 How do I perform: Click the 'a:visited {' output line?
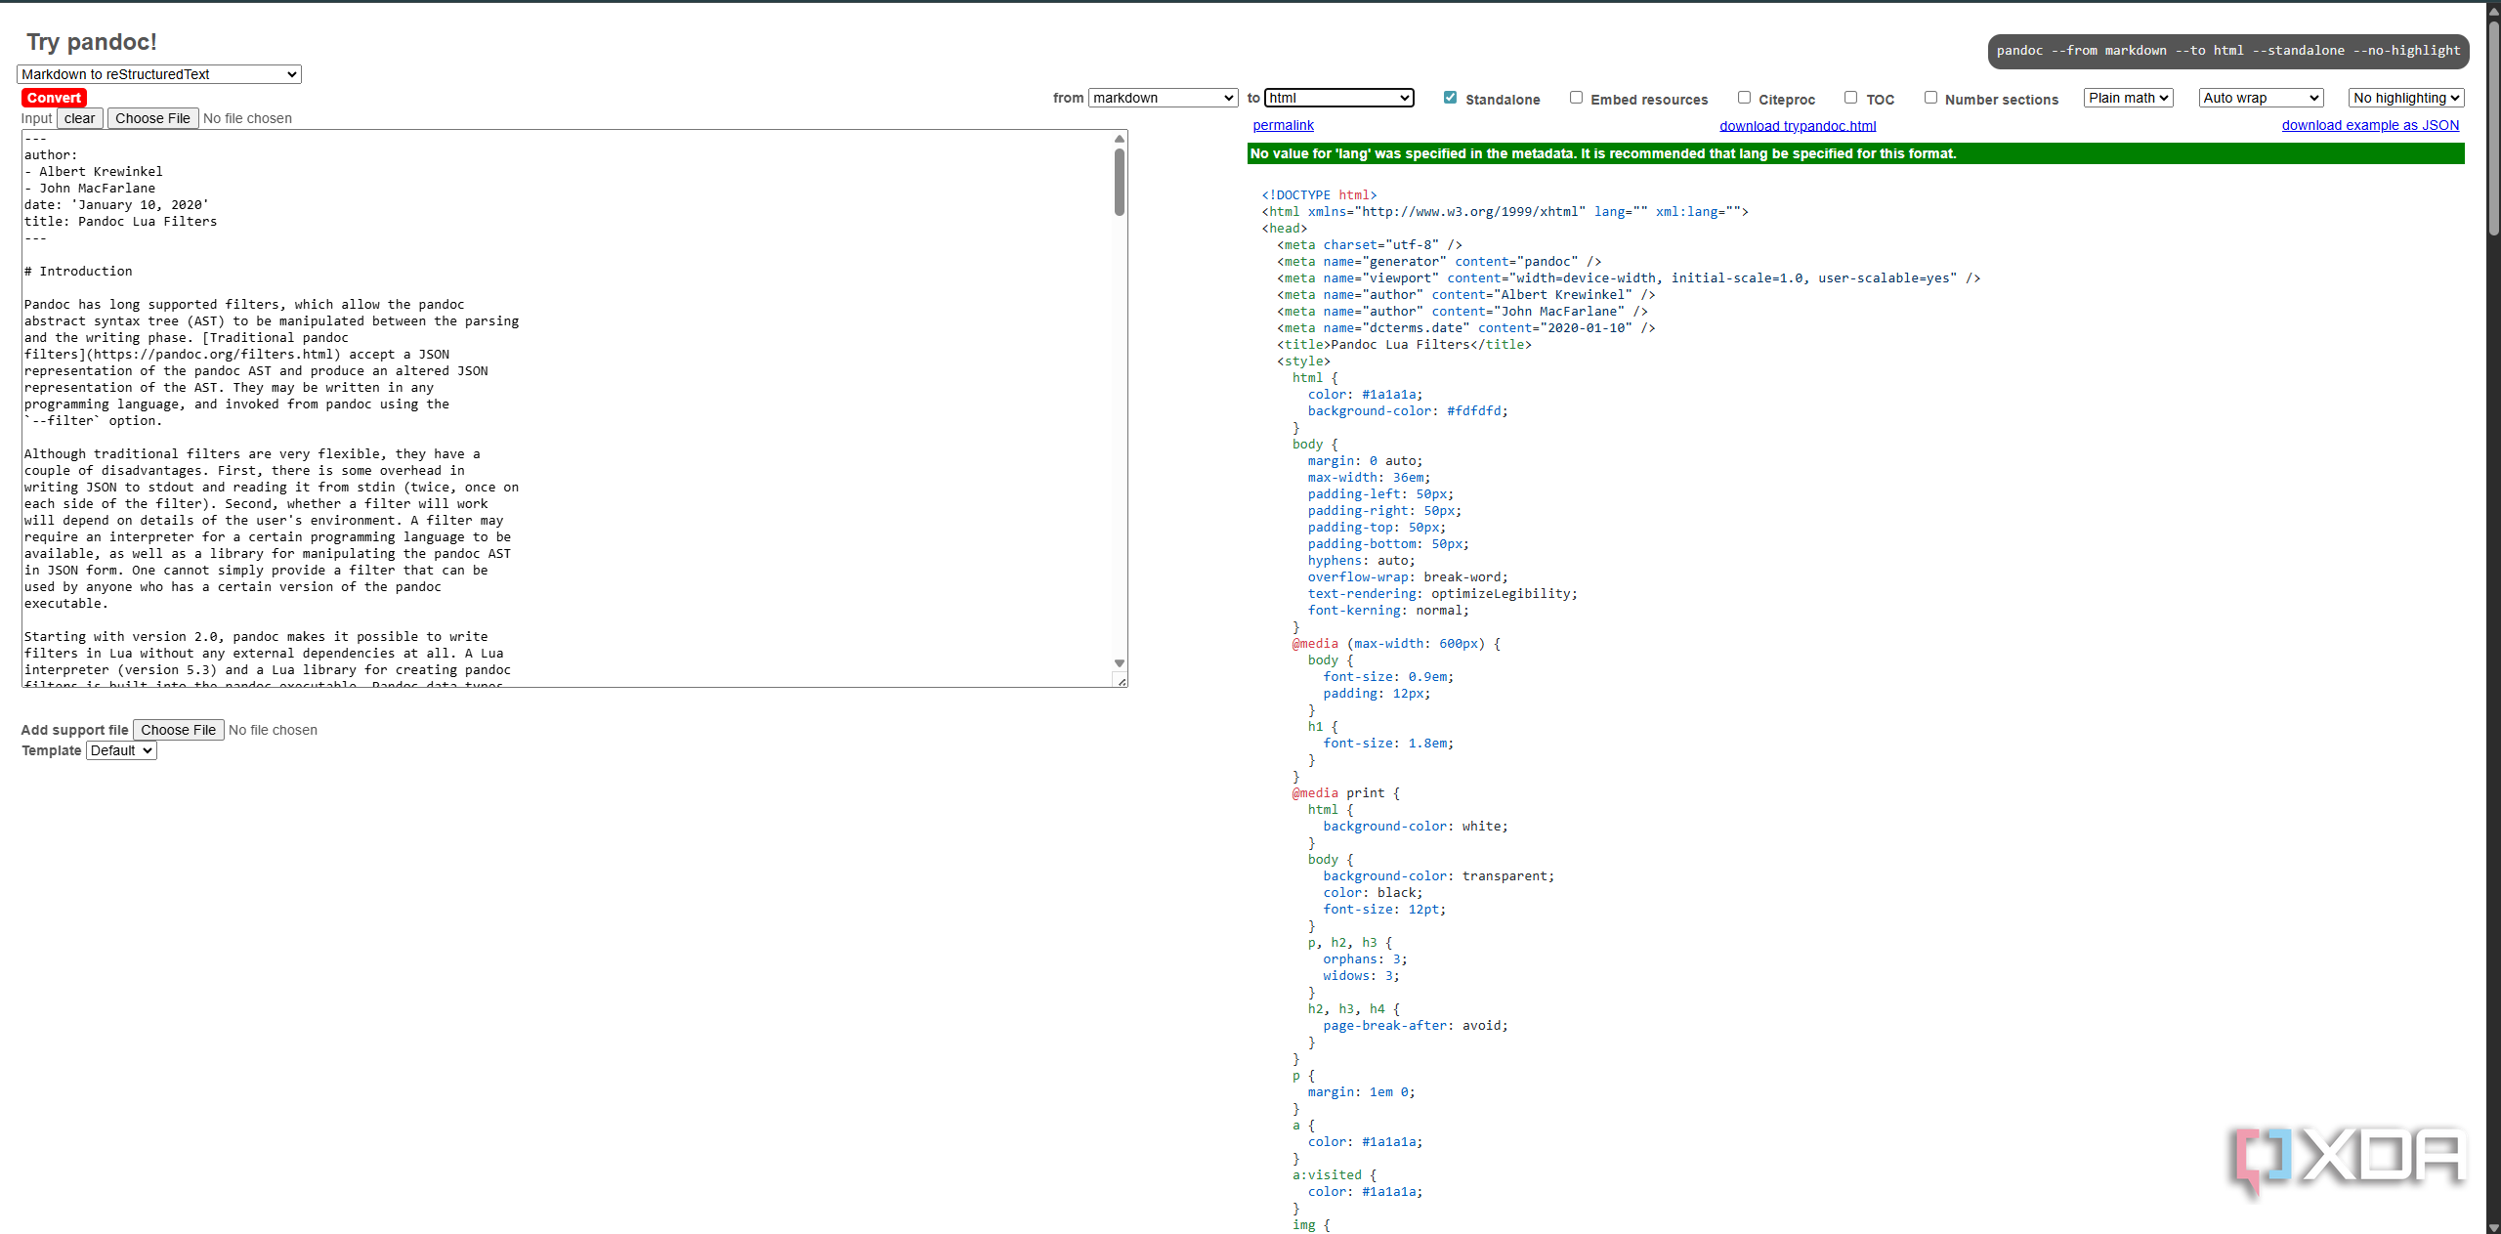tap(1334, 1175)
